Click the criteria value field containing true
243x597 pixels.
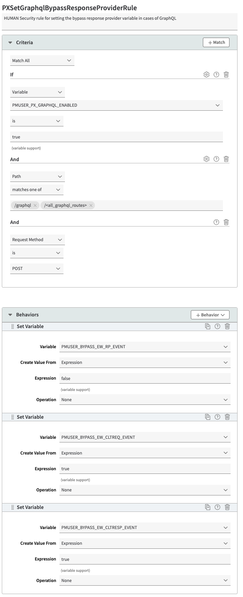coord(116,137)
